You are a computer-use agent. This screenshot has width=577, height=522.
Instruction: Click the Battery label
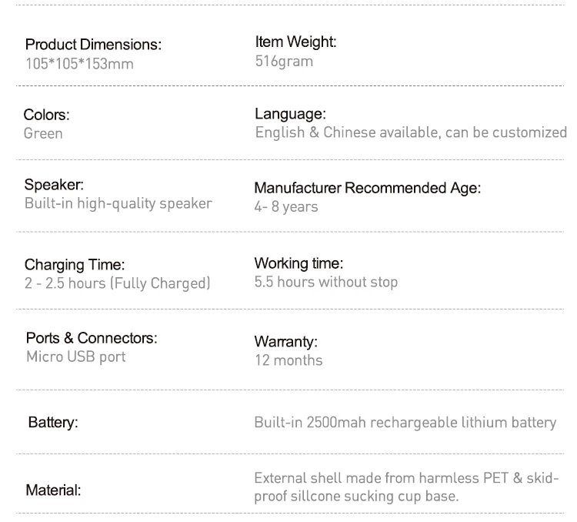point(53,423)
